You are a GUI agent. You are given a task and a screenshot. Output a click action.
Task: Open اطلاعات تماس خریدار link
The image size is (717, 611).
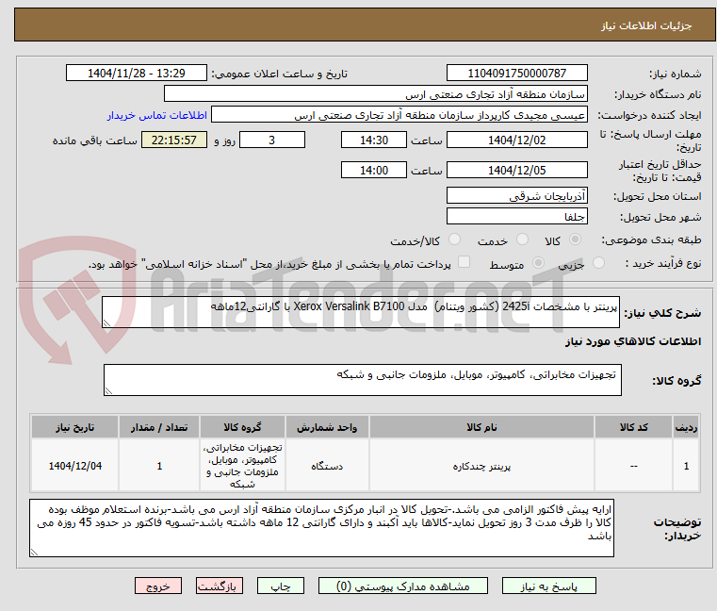pos(157,115)
